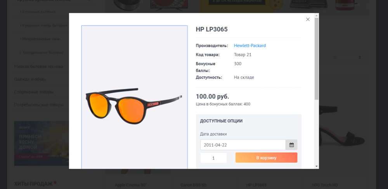Click the Цена в бонусных баллах: 400 text

tap(223, 104)
